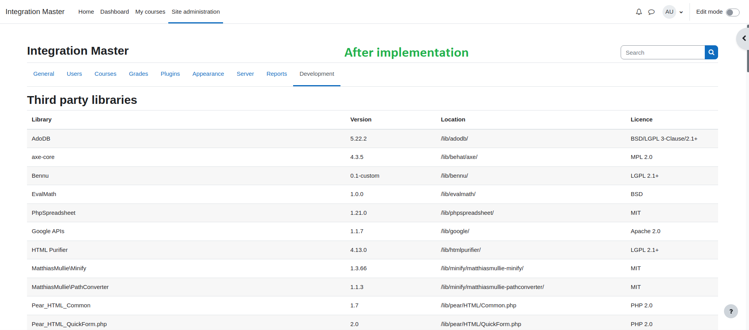Click the HTML Purifier version 4.13.0

click(358, 250)
